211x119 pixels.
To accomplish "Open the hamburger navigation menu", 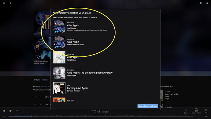I will (4, 3).
